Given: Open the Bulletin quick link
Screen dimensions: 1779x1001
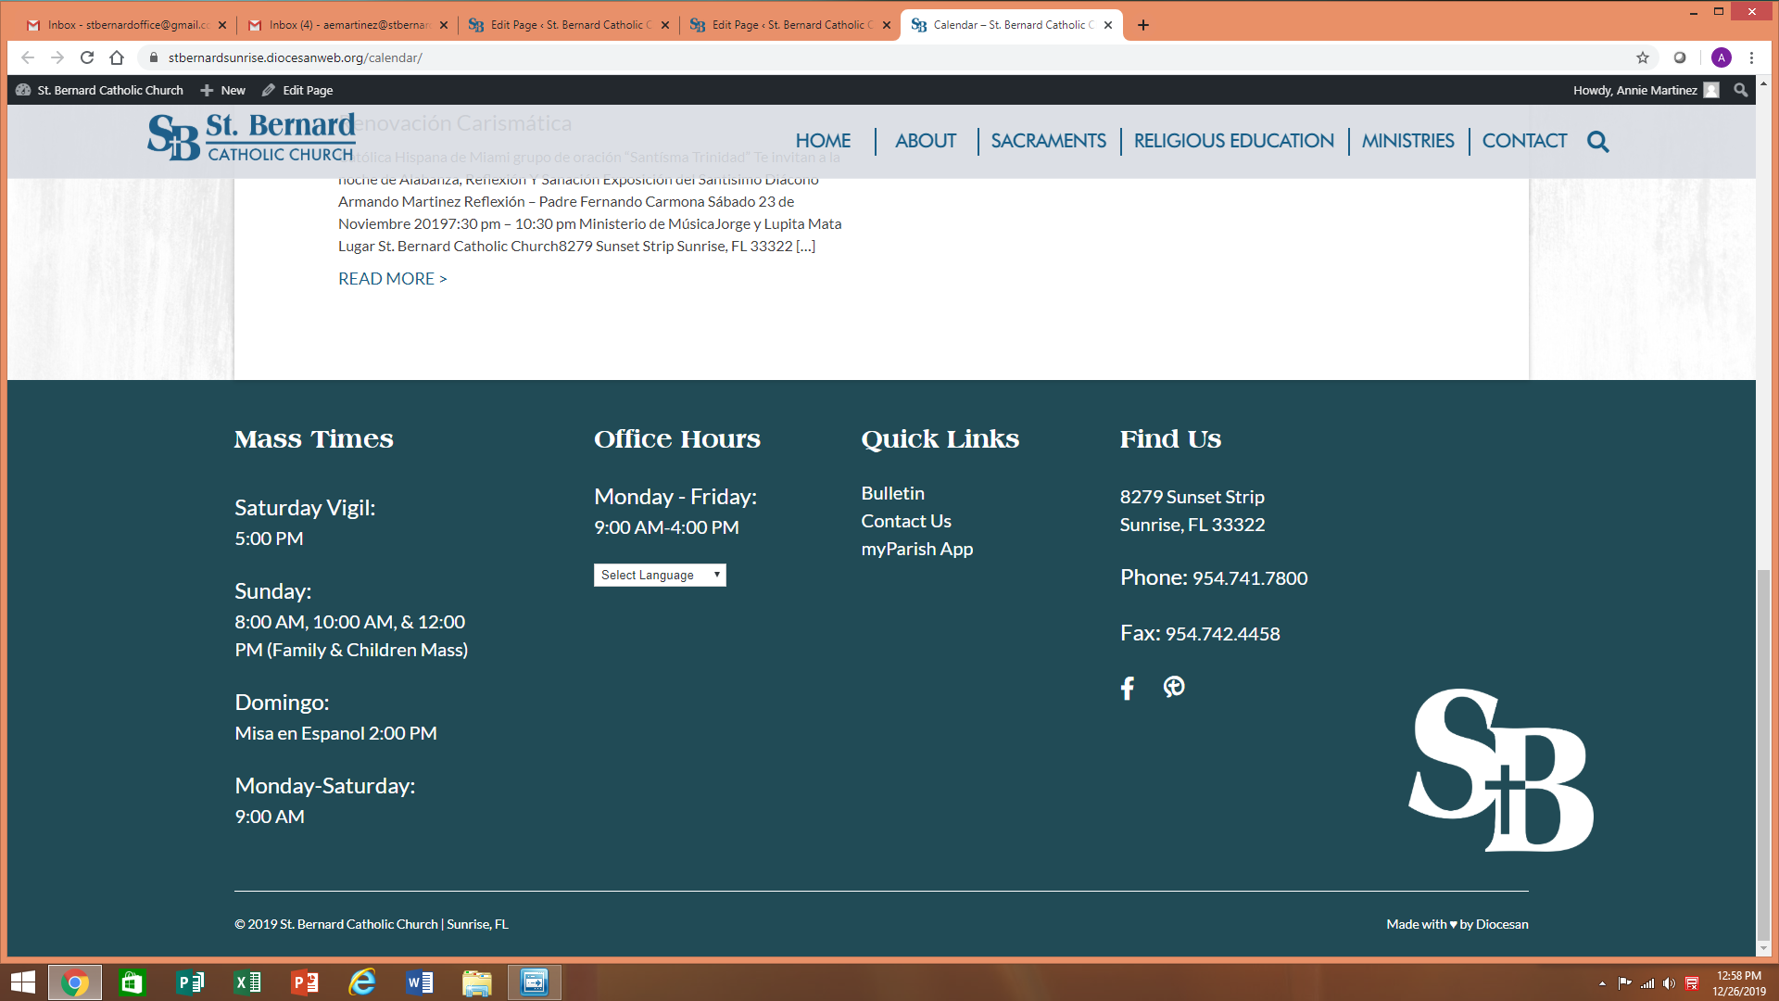Looking at the screenshot, I should click(x=892, y=493).
